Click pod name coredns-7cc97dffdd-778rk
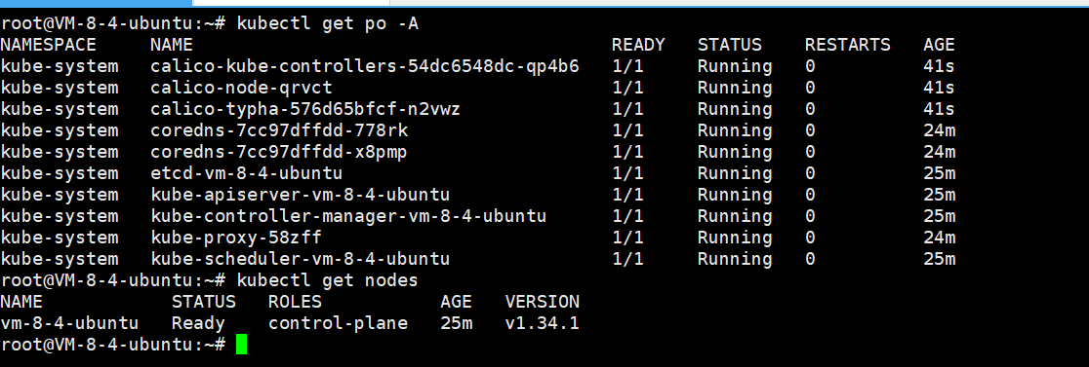1089x367 pixels. [279, 130]
